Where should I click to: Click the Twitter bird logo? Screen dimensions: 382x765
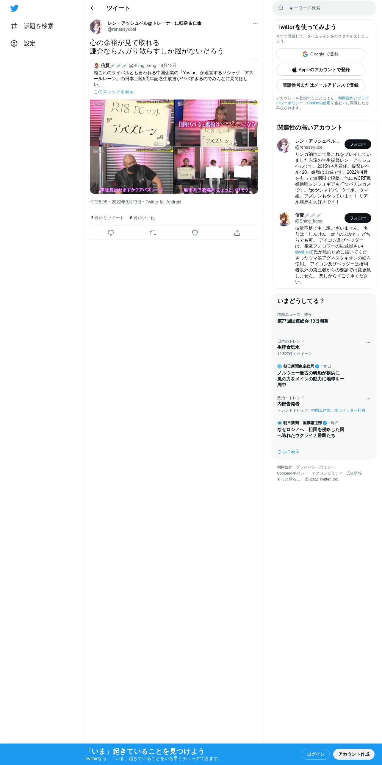point(14,8)
